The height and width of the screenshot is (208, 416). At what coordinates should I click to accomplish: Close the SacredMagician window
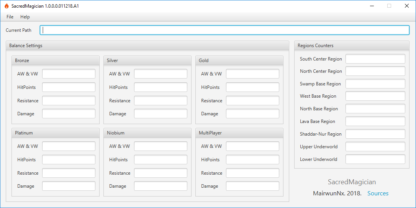(406, 6)
